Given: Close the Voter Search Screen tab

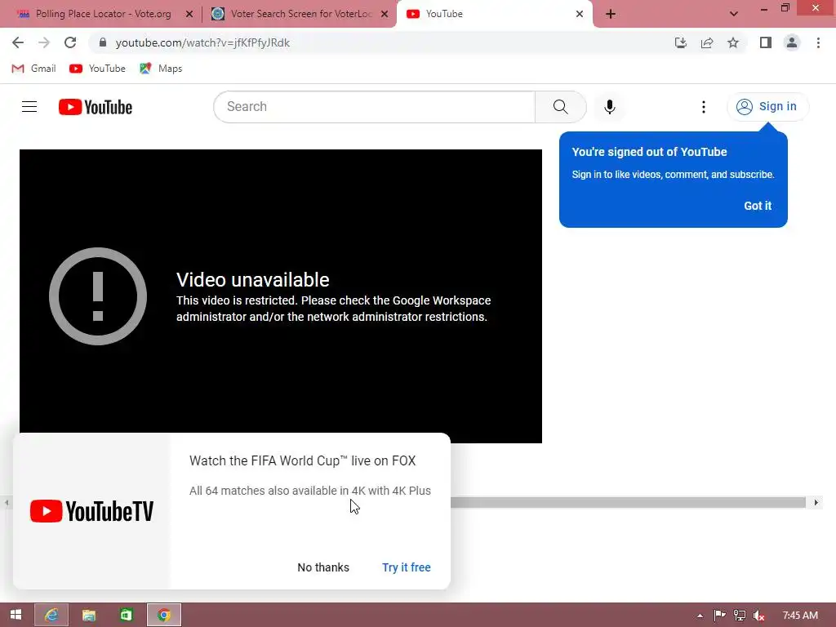Looking at the screenshot, I should tap(385, 14).
